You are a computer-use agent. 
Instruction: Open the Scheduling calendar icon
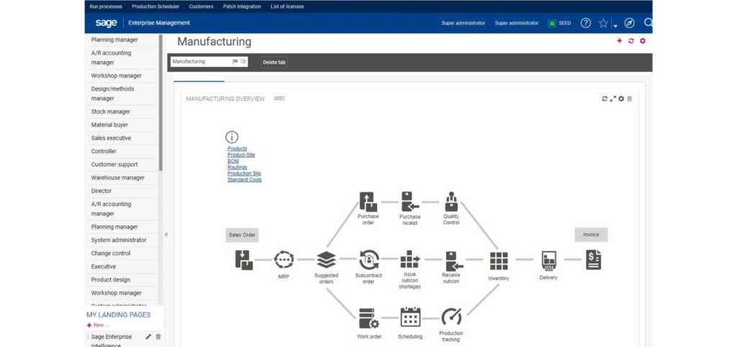410,317
